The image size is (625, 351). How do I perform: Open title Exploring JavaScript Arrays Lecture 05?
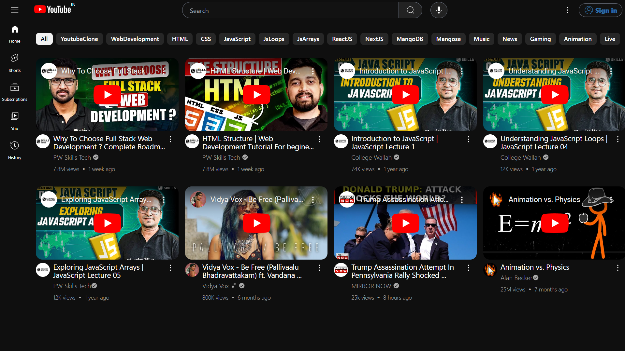pos(98,271)
